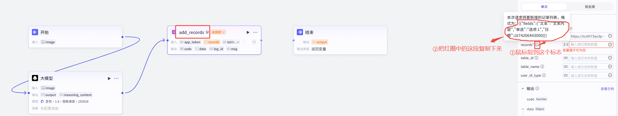Click the 开始 node icon
Viewport: 618px width, 116px height.
click(x=35, y=32)
